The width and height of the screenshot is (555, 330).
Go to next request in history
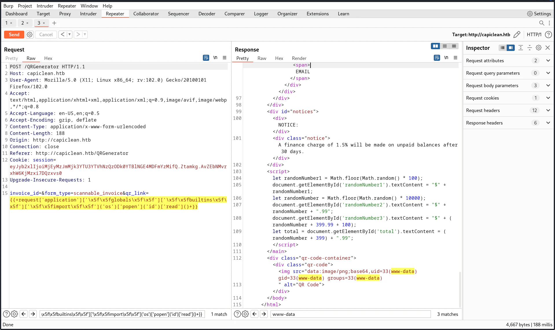(78, 34)
